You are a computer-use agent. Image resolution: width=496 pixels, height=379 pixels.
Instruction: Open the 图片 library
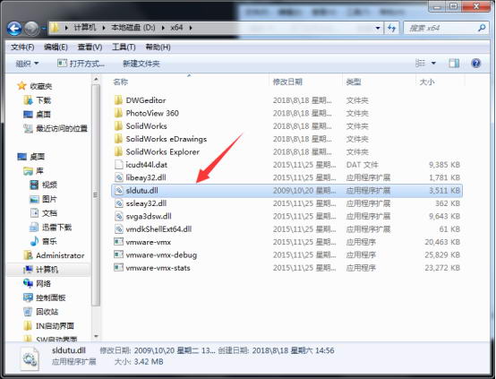49,199
